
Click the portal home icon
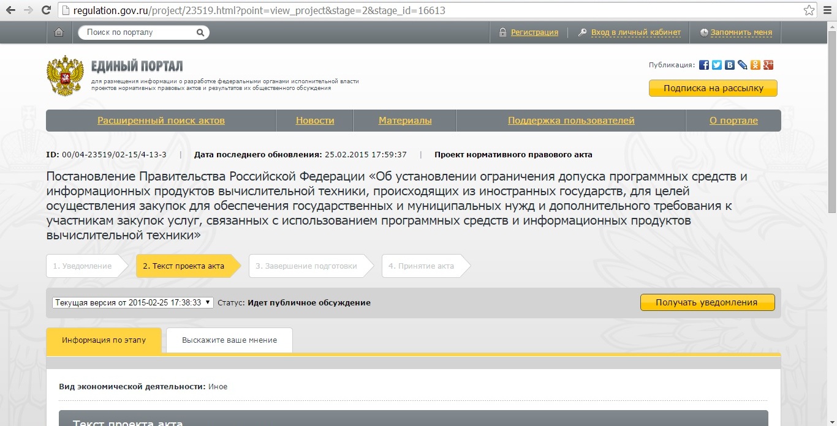59,32
